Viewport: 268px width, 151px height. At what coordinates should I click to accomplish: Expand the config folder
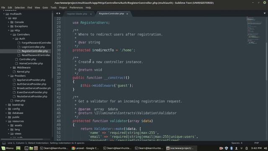click(6, 109)
